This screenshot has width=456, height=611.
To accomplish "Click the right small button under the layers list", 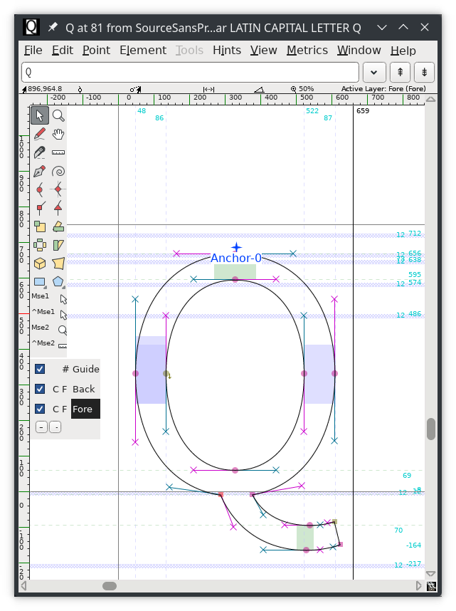I will pyautogui.click(x=55, y=427).
